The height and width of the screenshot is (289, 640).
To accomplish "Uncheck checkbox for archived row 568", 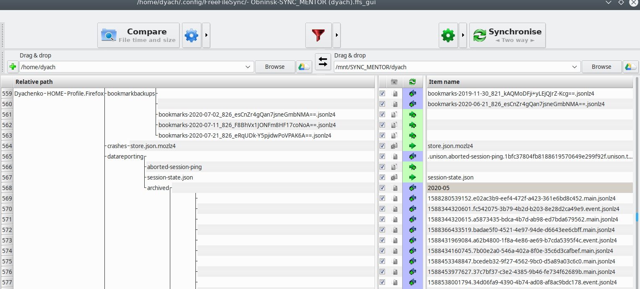I will pos(382,188).
